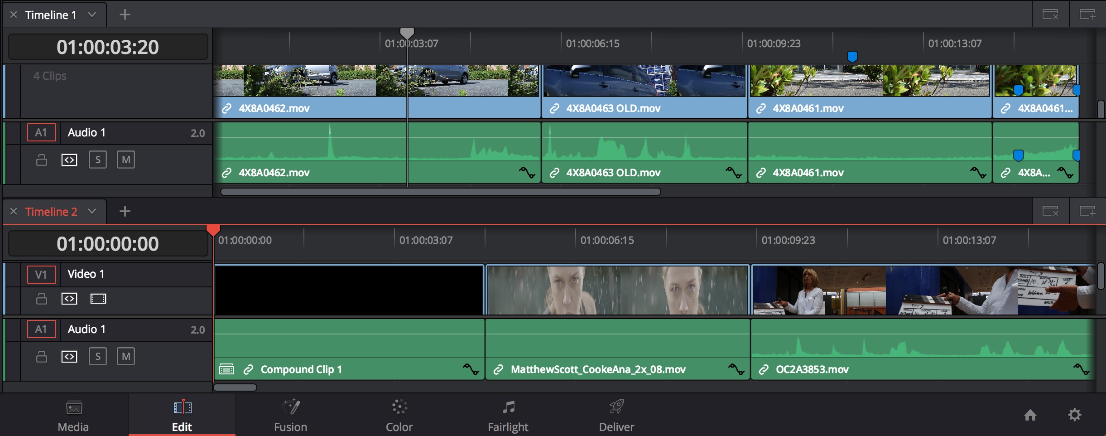
Task: Click the compound clip badge on Compound Clip 1
Action: (227, 368)
